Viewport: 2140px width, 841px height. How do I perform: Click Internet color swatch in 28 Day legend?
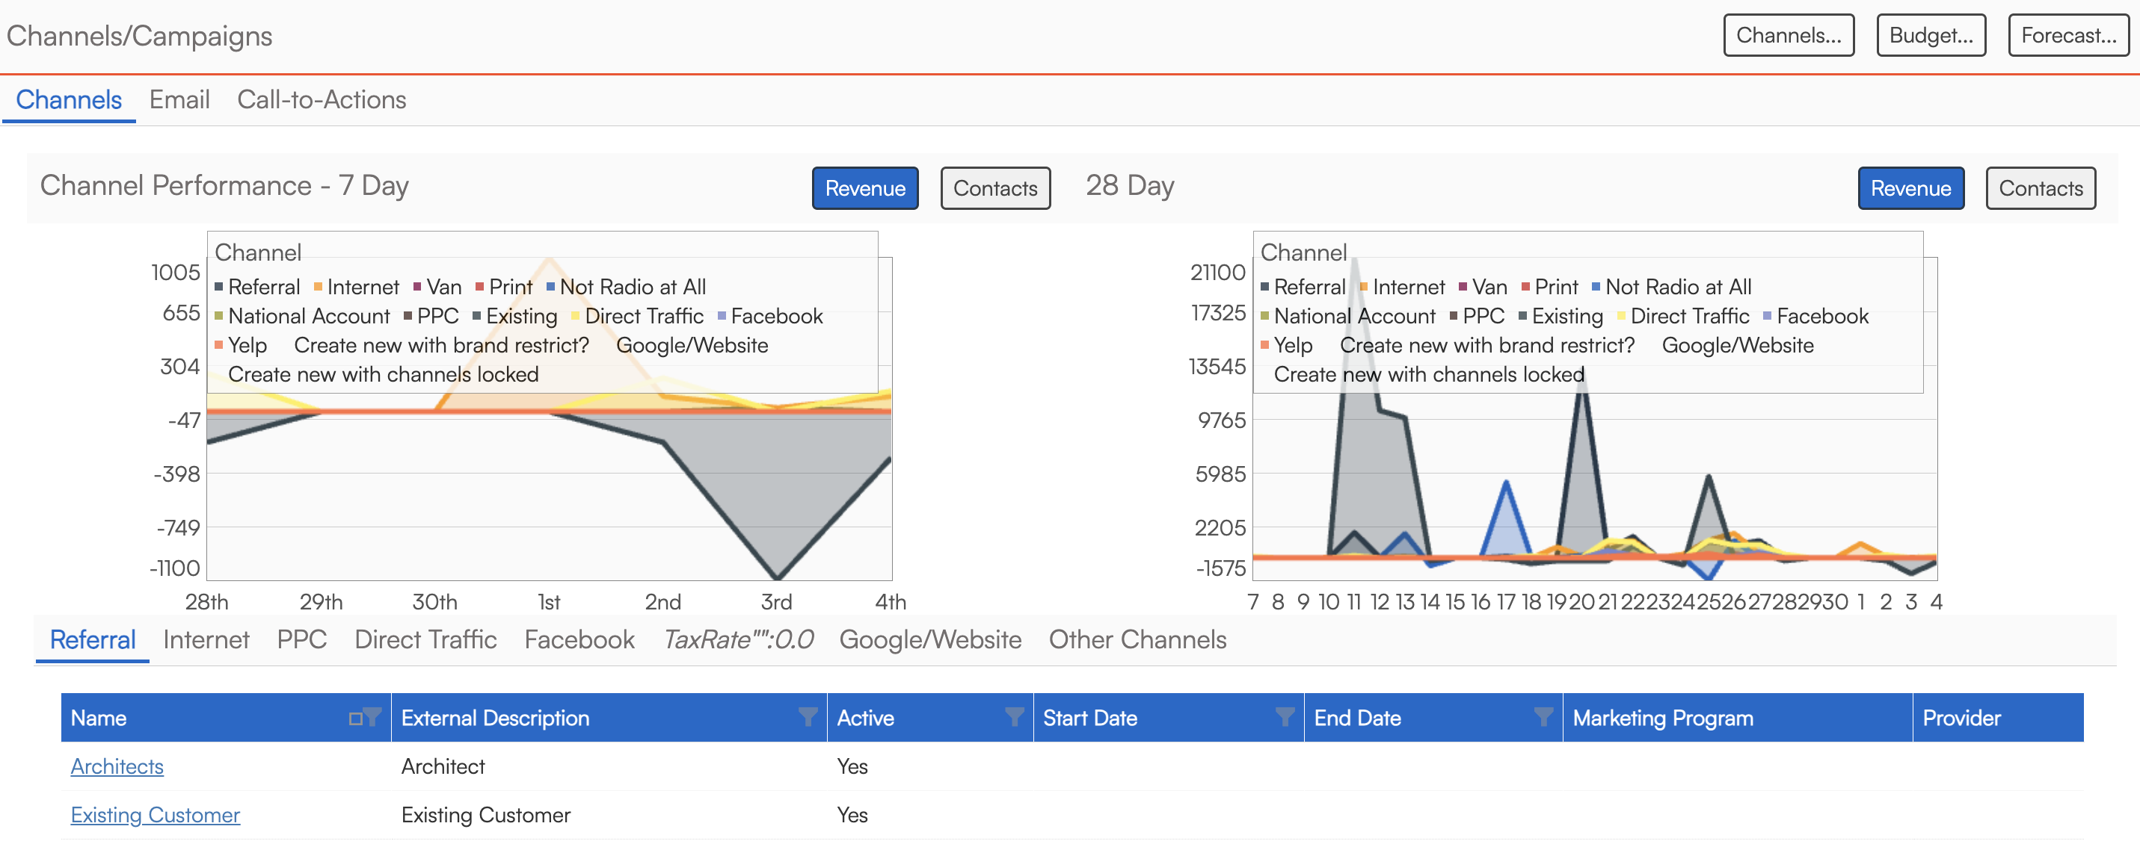click(x=1363, y=288)
